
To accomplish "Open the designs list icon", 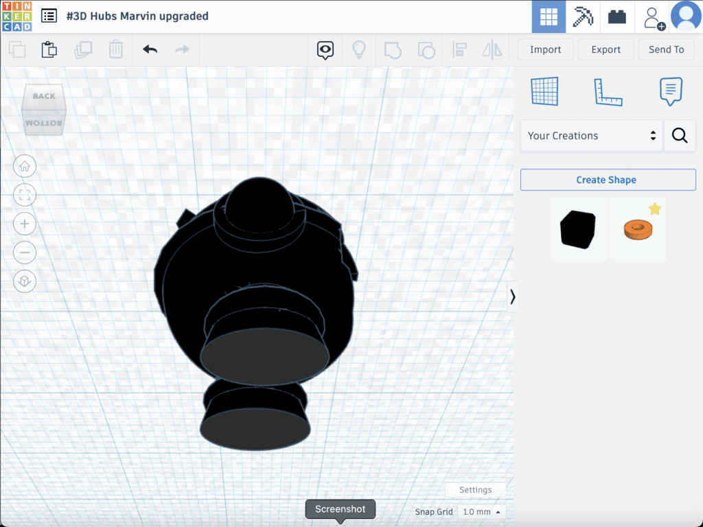I will click(x=49, y=16).
